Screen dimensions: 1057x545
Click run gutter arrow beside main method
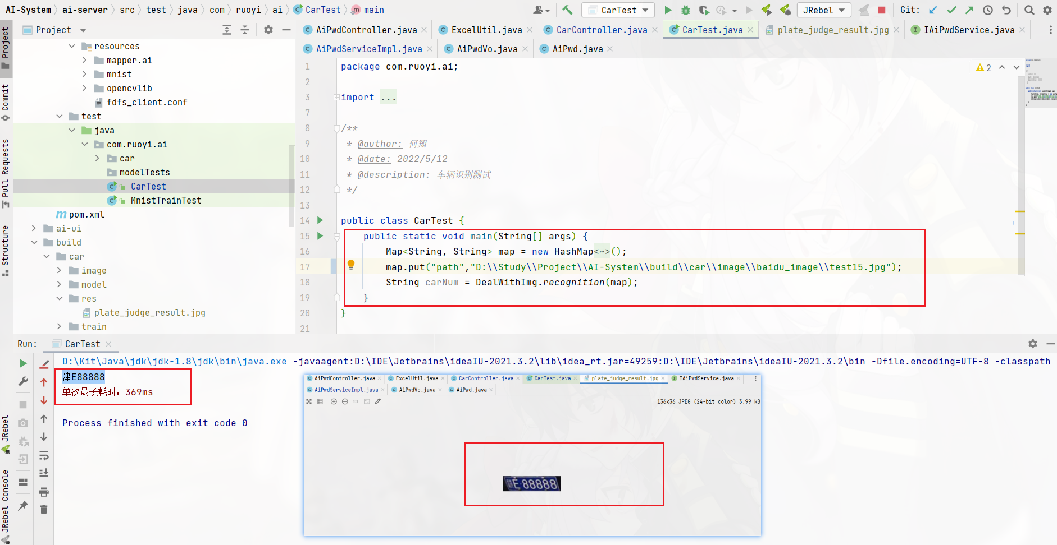320,236
